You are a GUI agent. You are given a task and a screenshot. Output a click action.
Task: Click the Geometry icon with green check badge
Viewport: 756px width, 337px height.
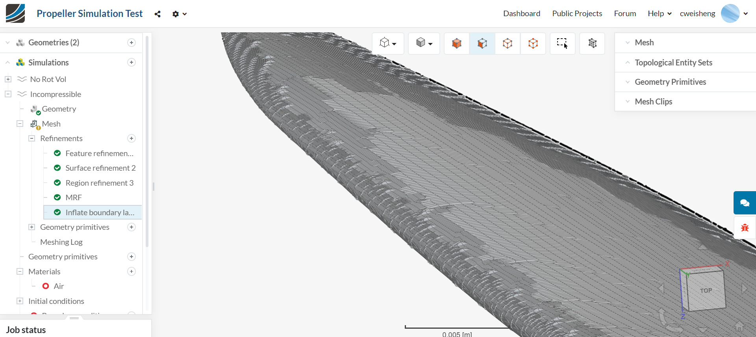point(35,109)
